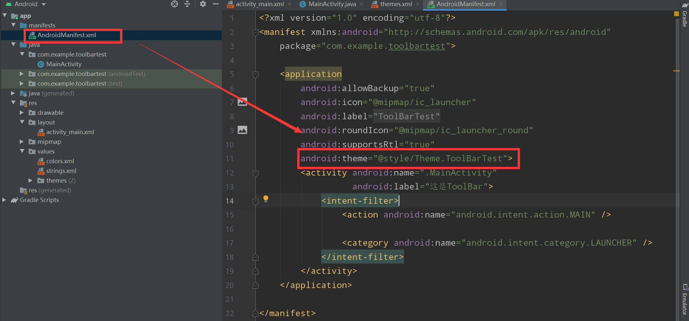This screenshot has width=689, height=321.
Task: Hide the Project tool window
Action: [x=216, y=4]
